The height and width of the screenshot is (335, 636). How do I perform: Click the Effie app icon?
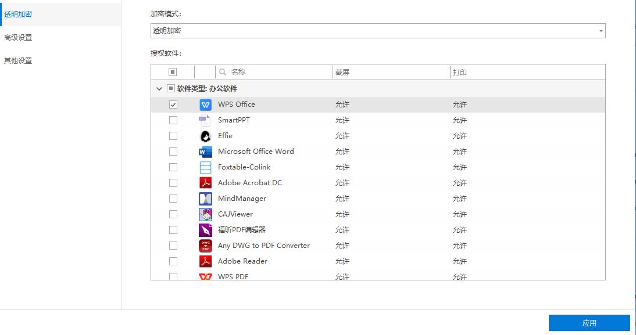point(205,136)
